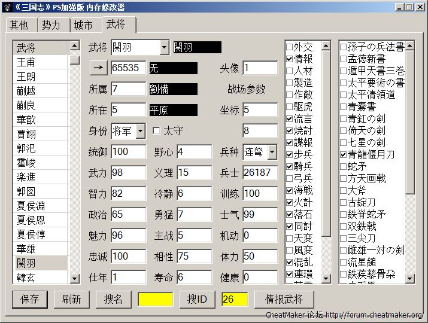Enable the 外交 skill checkbox
The width and height of the screenshot is (428, 323).
[290, 47]
